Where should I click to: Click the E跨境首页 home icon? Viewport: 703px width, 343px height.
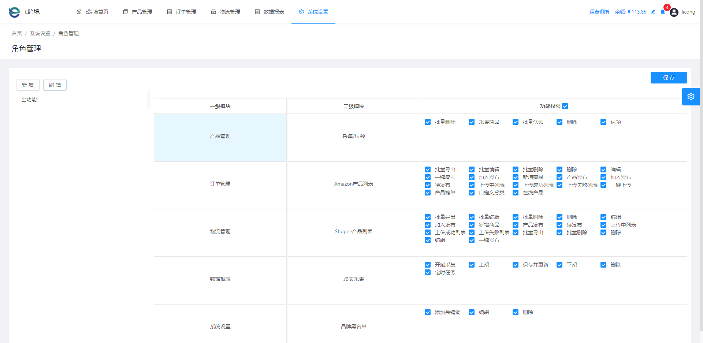pyautogui.click(x=79, y=12)
